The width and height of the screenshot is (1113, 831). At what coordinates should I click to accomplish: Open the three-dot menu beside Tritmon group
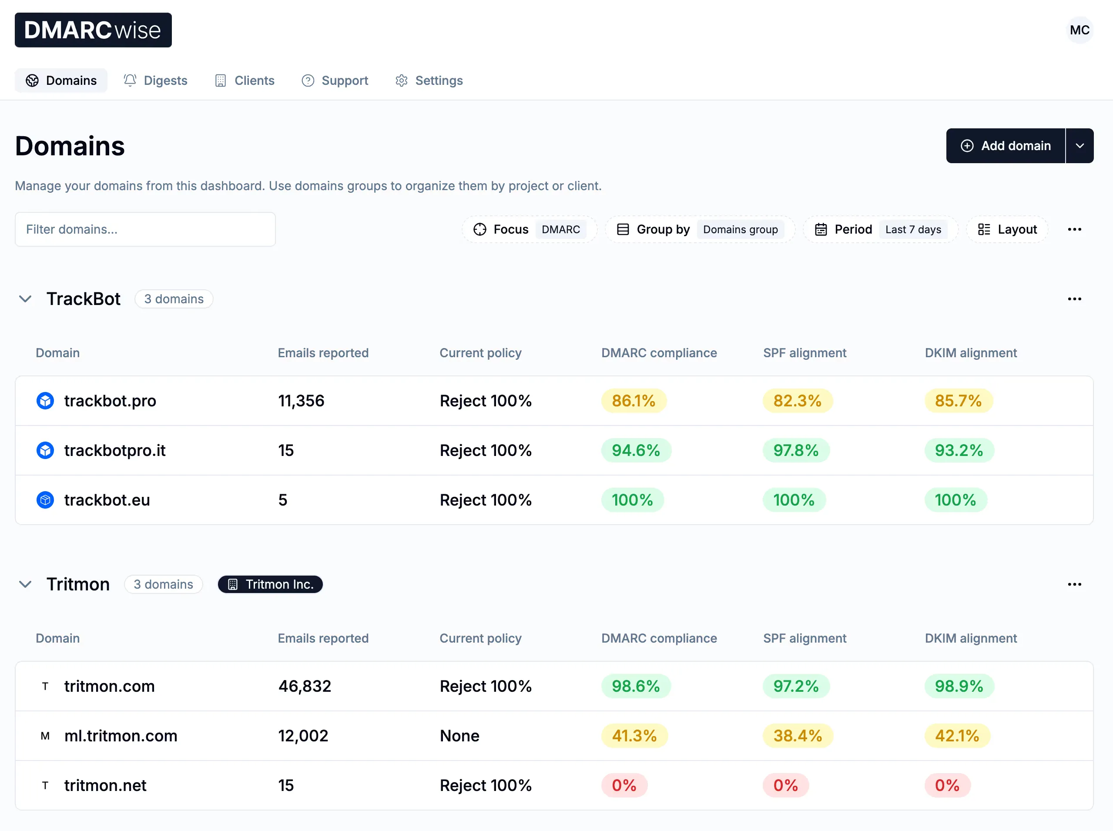tap(1074, 584)
